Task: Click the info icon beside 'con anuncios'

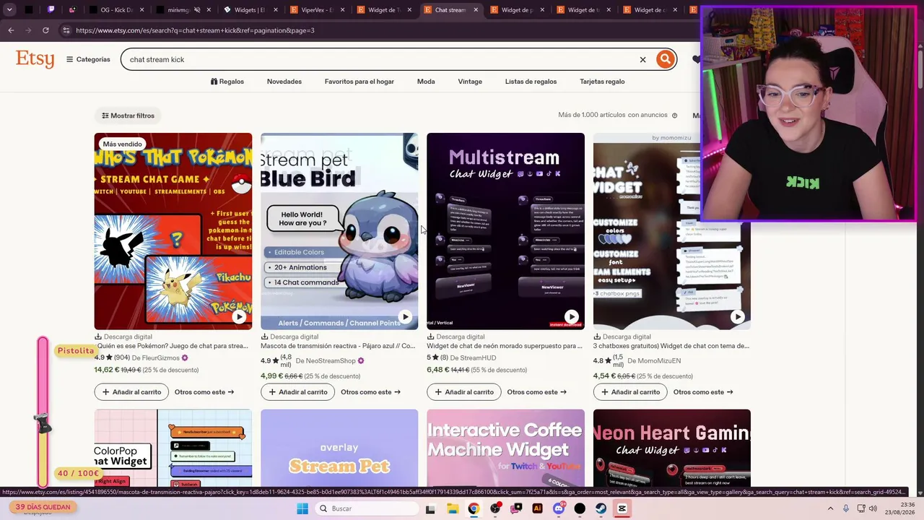Action: (675, 116)
